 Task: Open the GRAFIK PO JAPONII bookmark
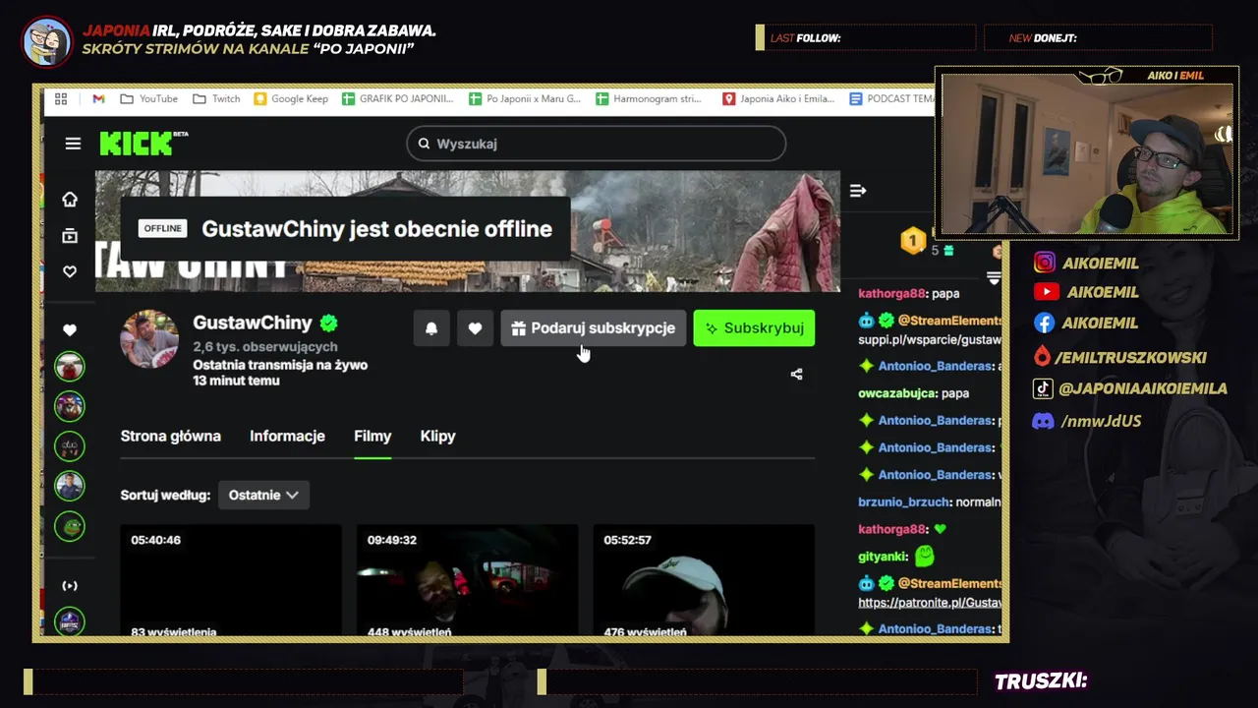coord(398,98)
